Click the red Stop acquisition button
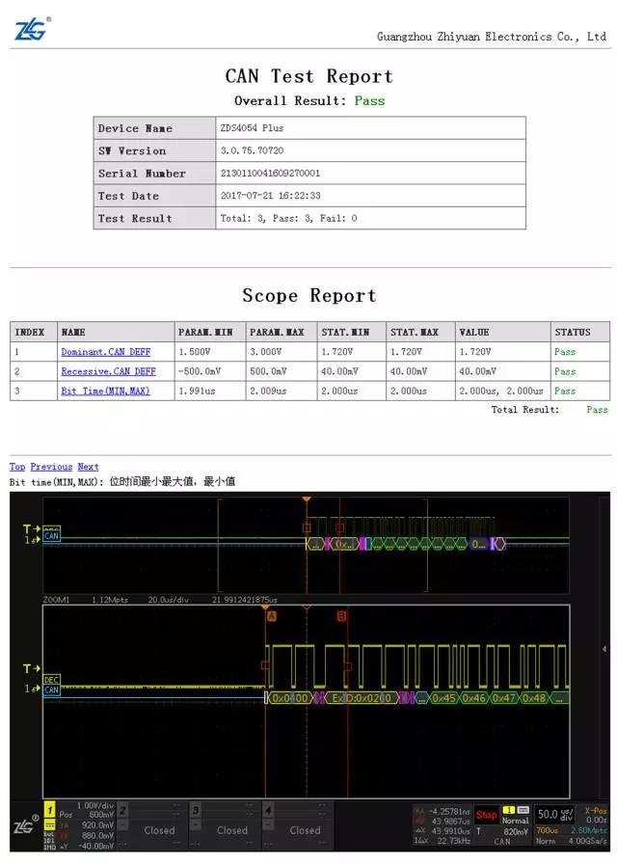 pyautogui.click(x=487, y=815)
